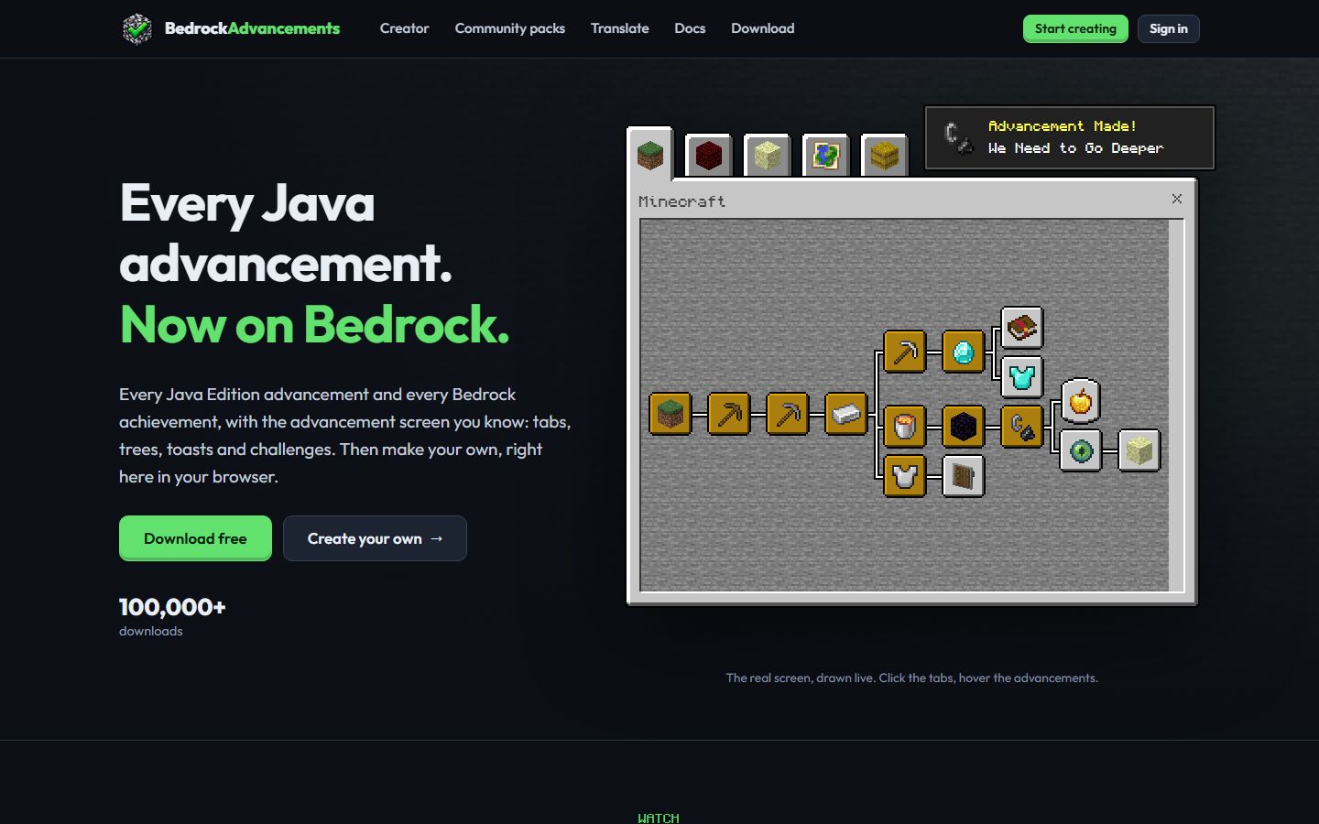The image size is (1319, 824).
Task: Click the BedrockAdvancements checkmark logo icon
Action: 137,28
